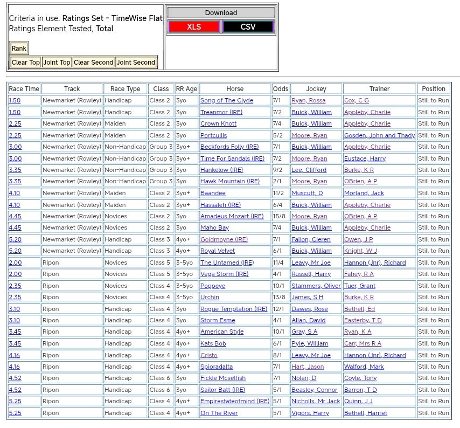Choose the Joint Second filter
The width and height of the screenshot is (460, 428).
[x=136, y=63]
